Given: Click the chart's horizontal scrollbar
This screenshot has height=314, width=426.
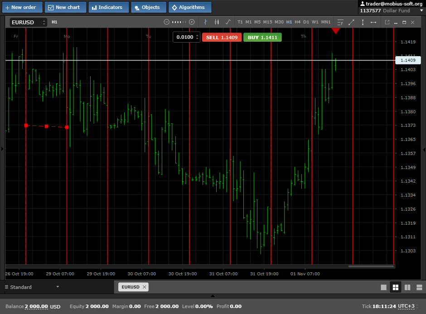Looking at the screenshot, I should [371, 266].
